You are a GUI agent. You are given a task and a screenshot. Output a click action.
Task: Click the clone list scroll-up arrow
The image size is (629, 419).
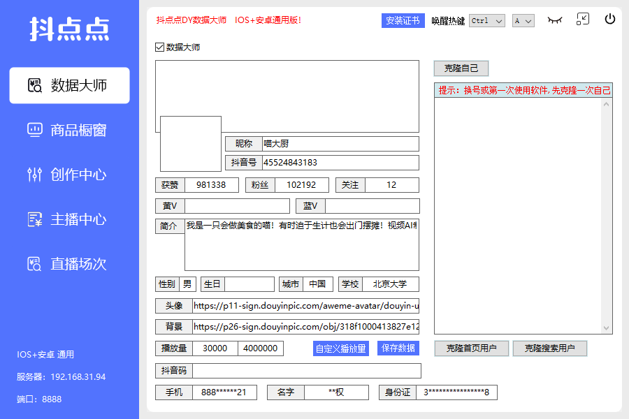pyautogui.click(x=606, y=104)
